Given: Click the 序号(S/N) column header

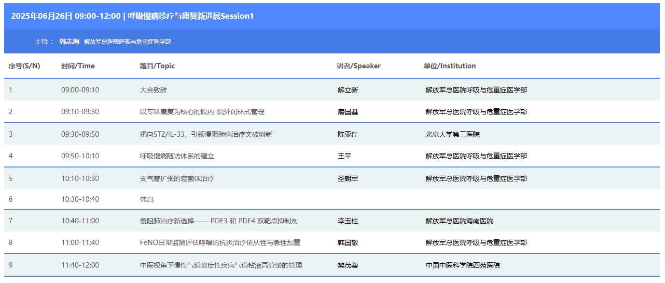Looking at the screenshot, I should click(24, 66).
